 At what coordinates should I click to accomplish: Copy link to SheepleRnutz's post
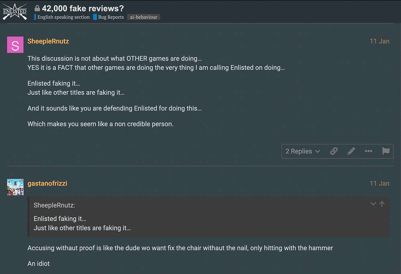tap(334, 151)
